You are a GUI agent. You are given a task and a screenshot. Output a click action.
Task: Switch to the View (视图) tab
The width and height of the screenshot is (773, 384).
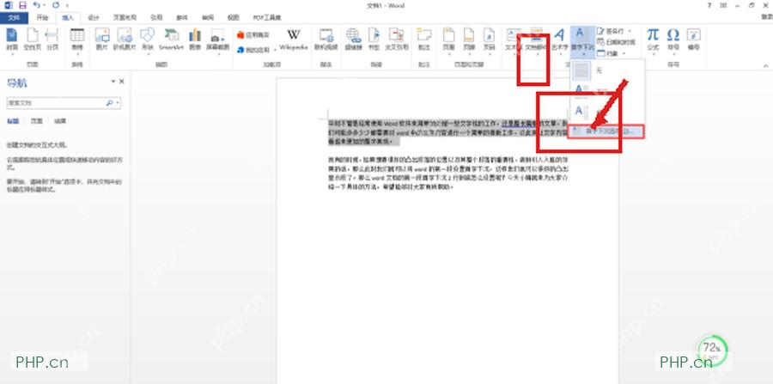[x=233, y=18]
